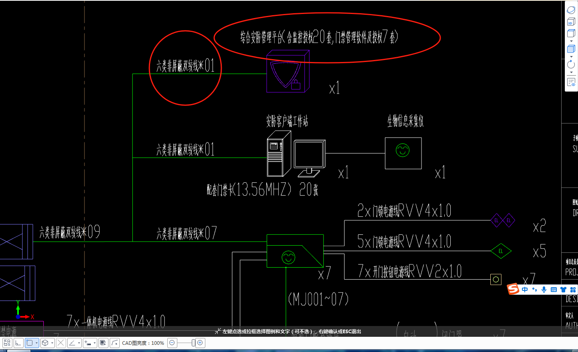Select the wireframe cube view icon

[571, 34]
